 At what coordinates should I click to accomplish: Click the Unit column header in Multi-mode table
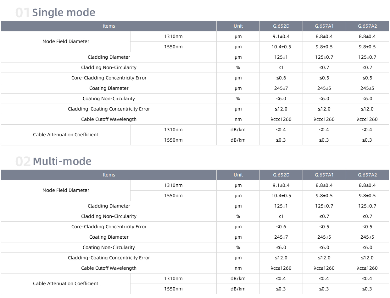238,175
